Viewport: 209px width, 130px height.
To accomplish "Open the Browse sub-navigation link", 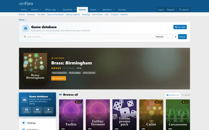I will pyautogui.click(x=22, y=15).
